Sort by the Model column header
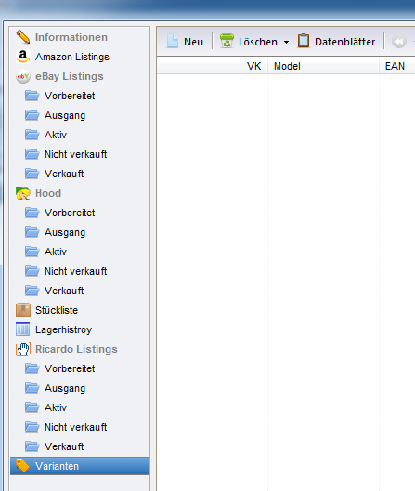The height and width of the screenshot is (491, 415). 323,66
